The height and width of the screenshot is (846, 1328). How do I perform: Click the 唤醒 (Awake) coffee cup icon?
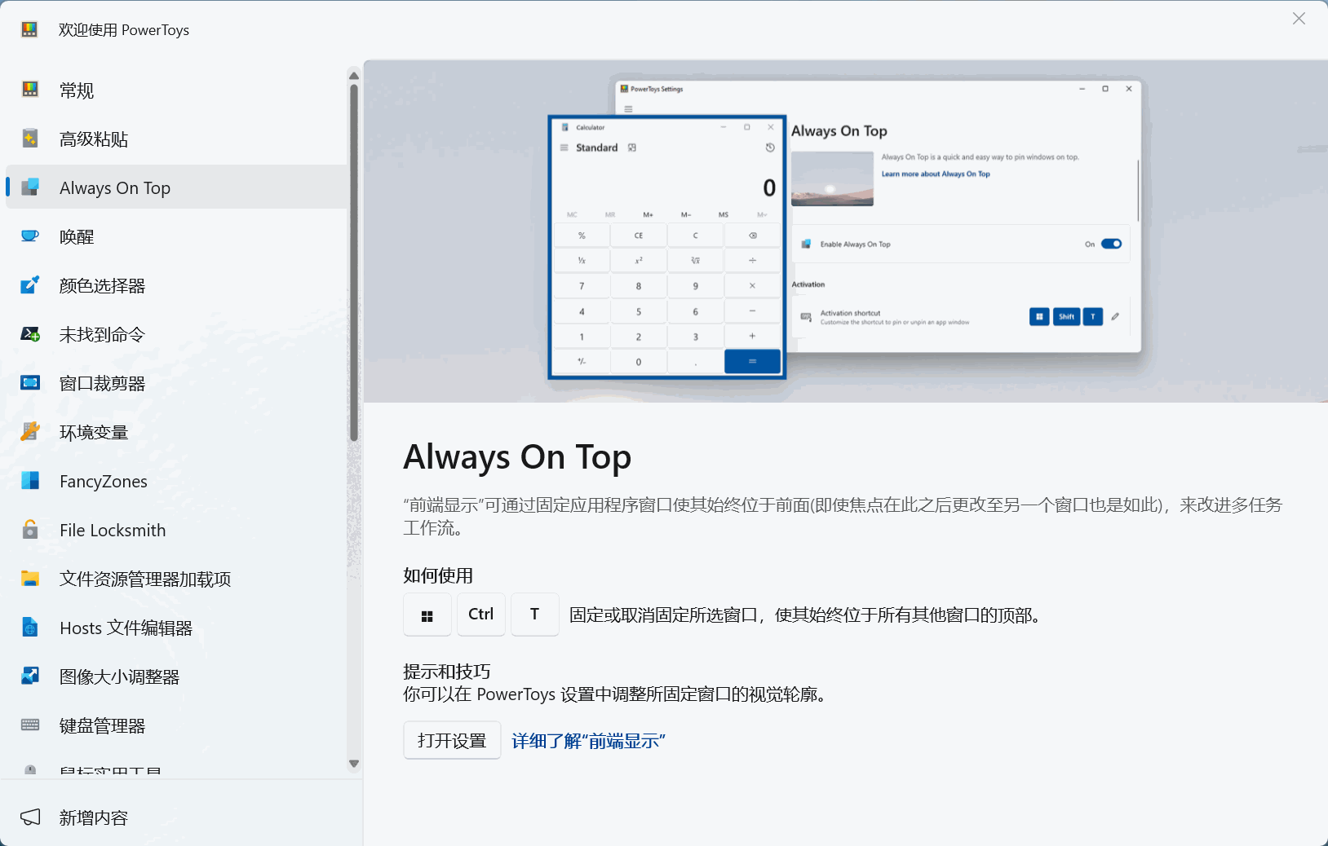click(30, 236)
